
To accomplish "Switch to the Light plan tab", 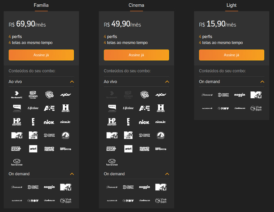I will click(231, 5).
